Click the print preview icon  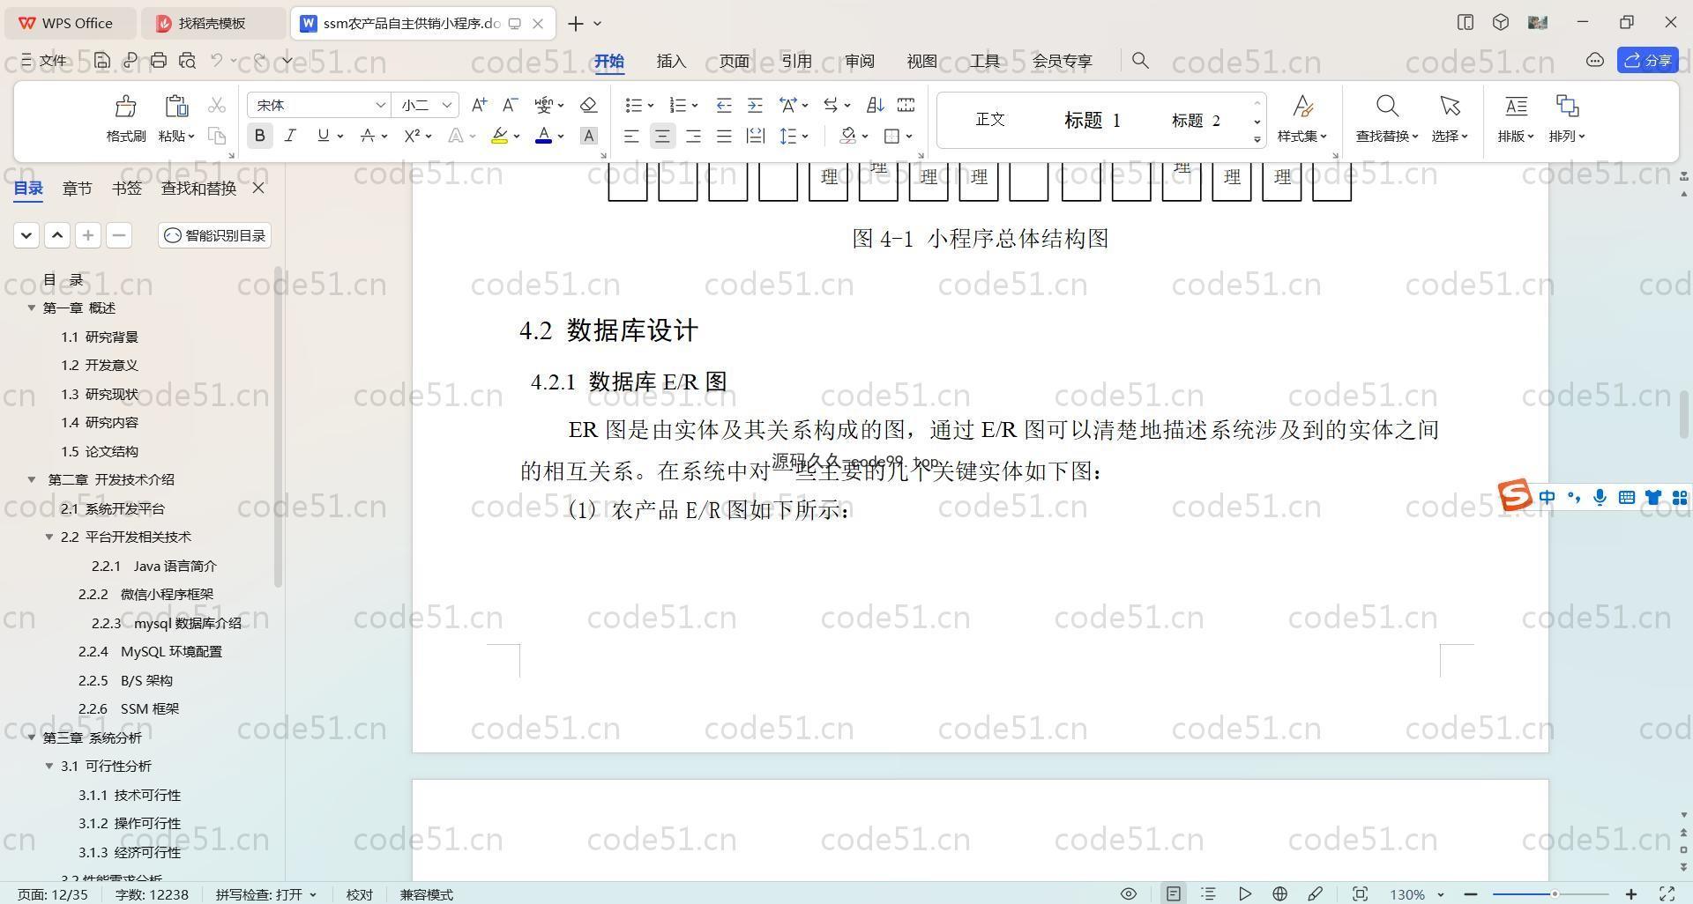[187, 60]
